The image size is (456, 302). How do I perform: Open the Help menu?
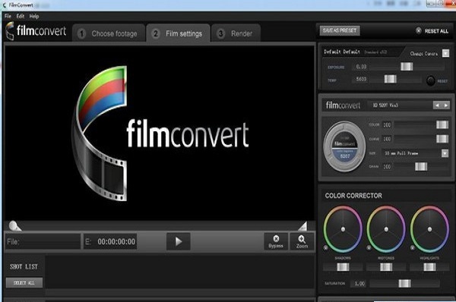34,16
